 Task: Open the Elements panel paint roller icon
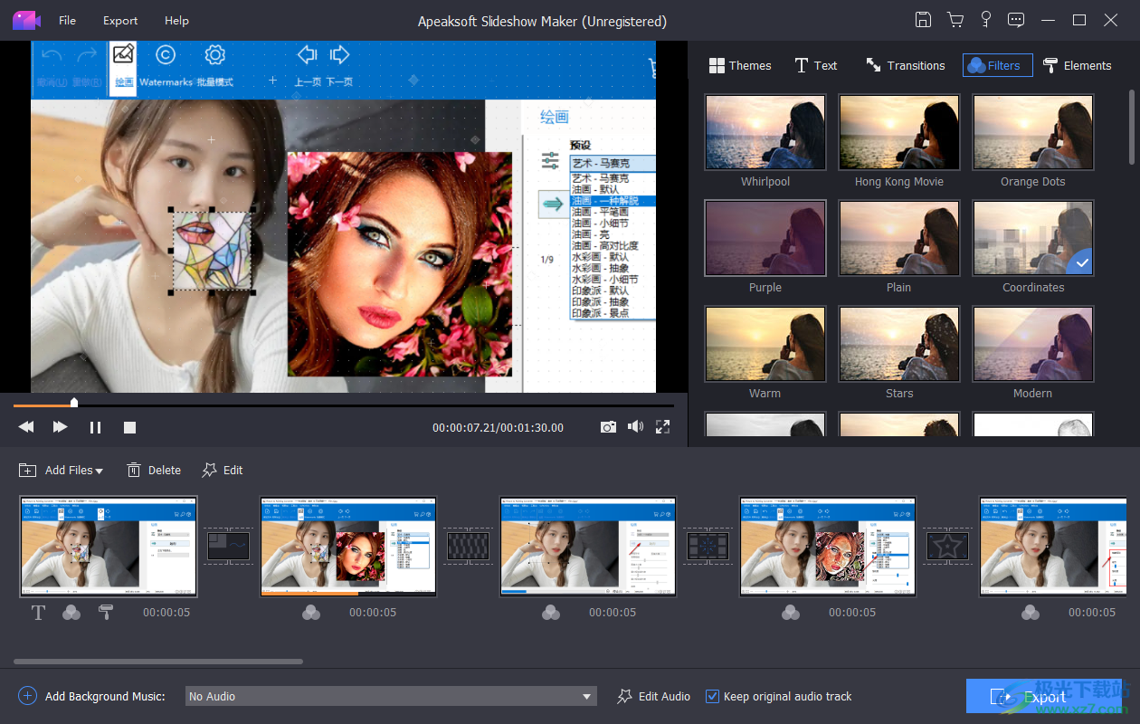(1050, 64)
